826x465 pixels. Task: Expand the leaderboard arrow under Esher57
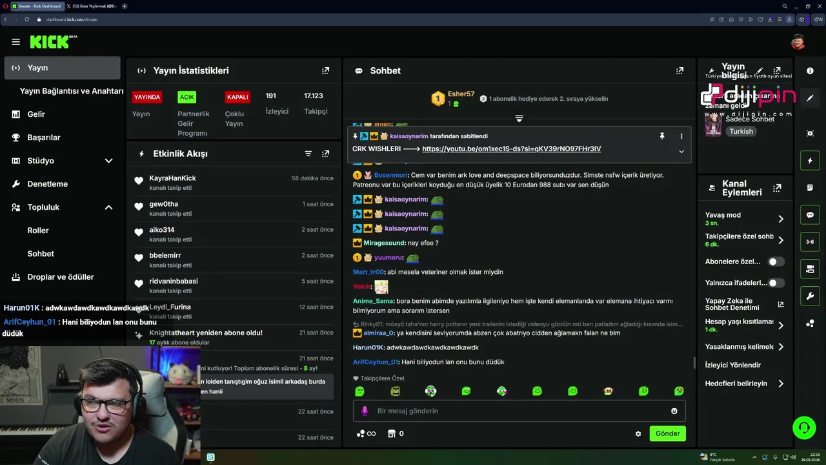tap(519, 119)
